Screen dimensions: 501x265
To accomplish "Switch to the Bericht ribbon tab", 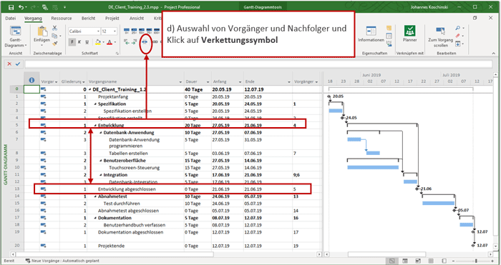I will tap(89, 18).
